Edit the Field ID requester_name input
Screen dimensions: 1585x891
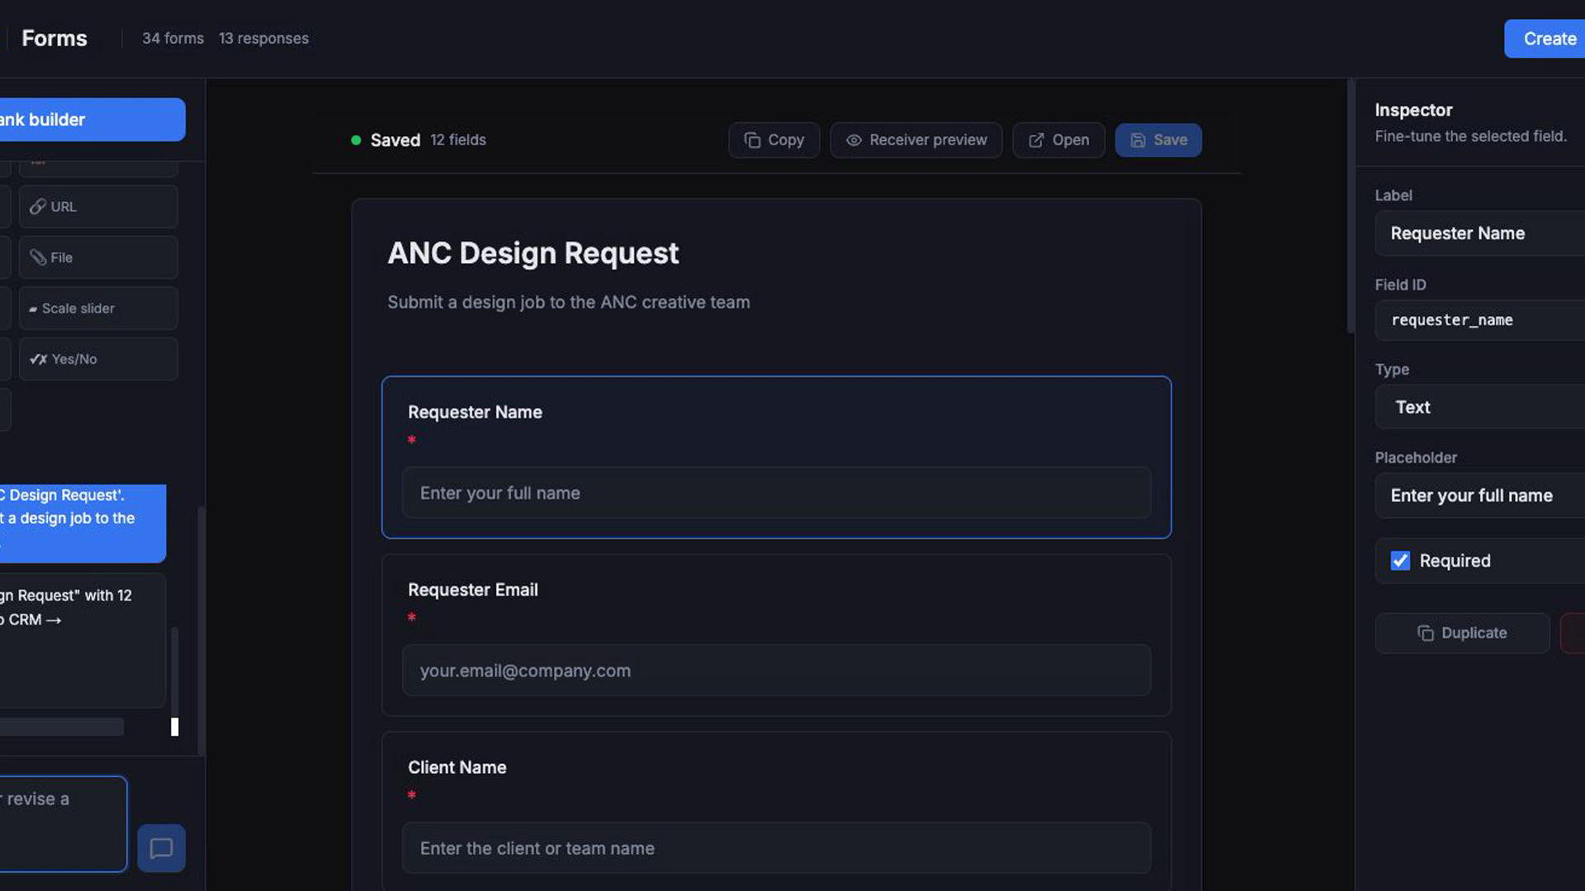point(1479,320)
